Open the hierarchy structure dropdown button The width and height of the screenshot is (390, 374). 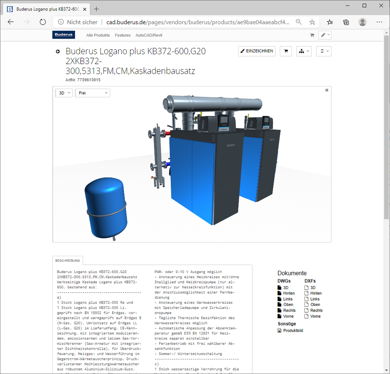tap(304, 51)
